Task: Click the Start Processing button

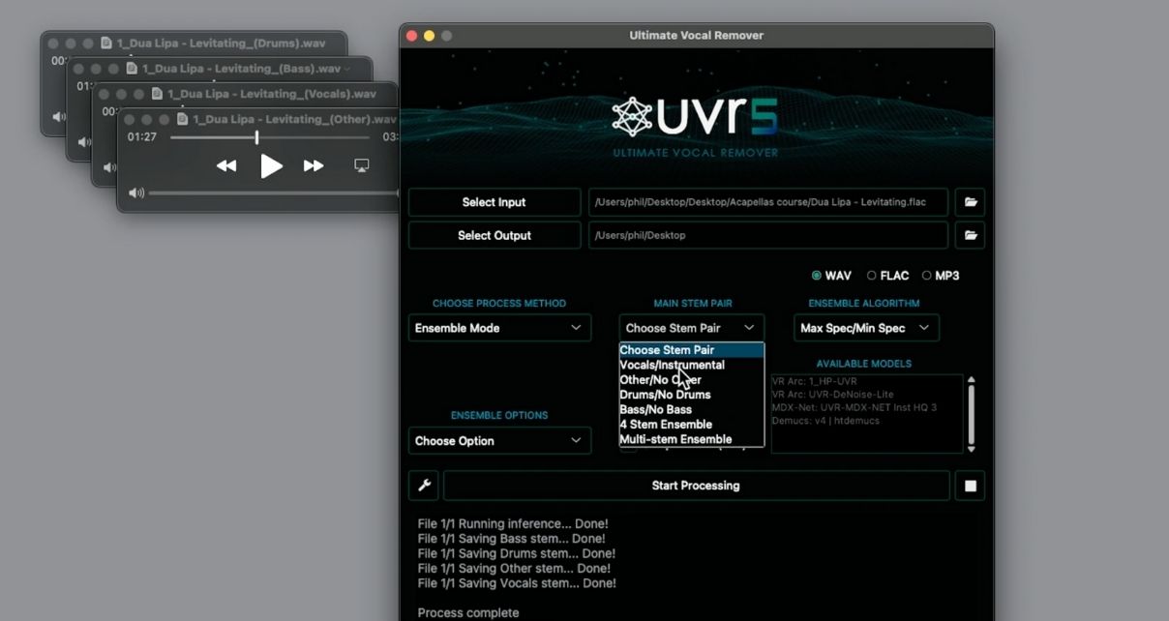Action: pos(696,486)
